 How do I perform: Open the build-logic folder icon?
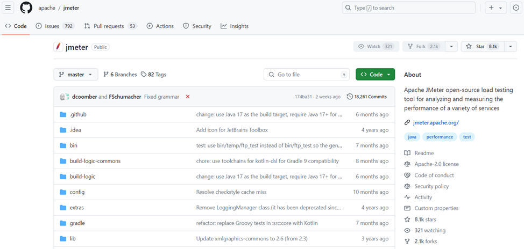tap(63, 177)
